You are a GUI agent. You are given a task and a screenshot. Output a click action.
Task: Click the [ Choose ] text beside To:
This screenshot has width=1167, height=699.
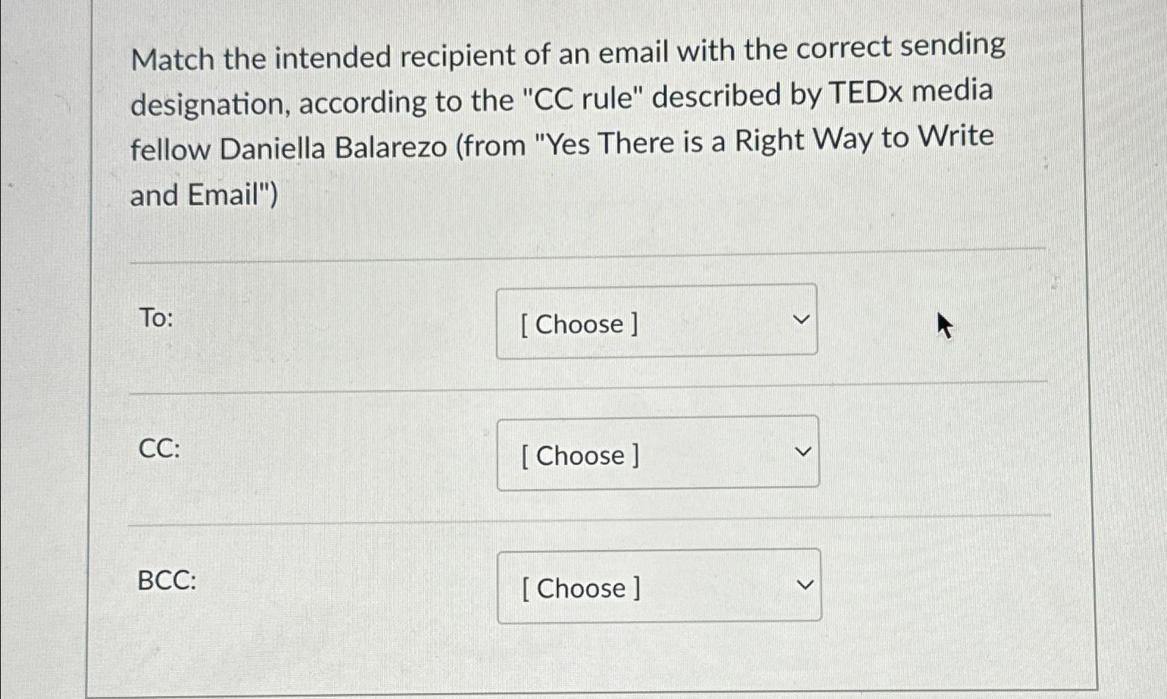579,324
